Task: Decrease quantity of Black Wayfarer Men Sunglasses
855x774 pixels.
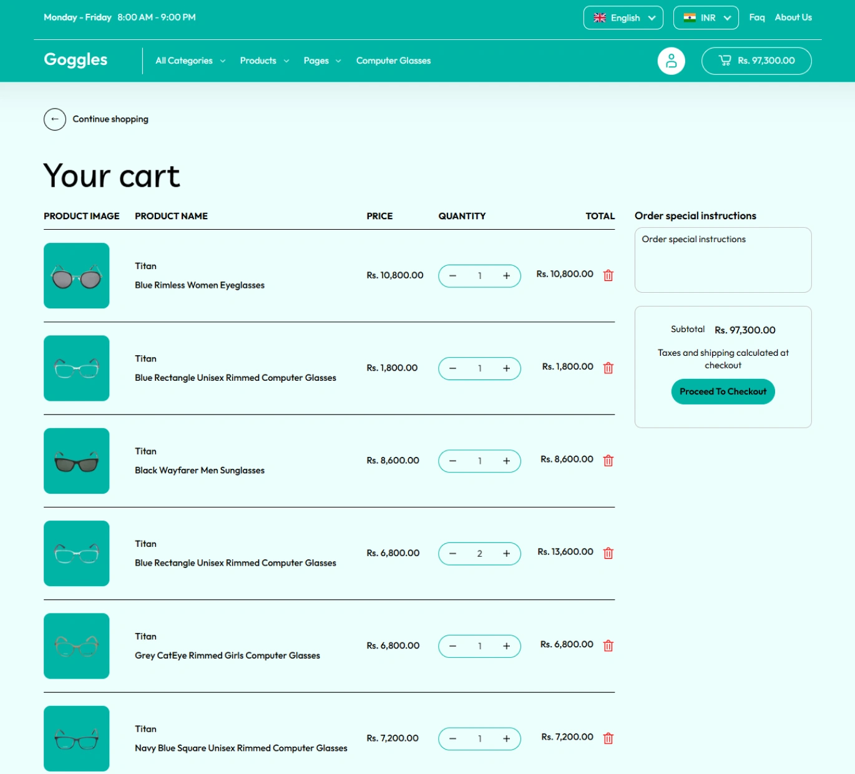Action: 452,461
